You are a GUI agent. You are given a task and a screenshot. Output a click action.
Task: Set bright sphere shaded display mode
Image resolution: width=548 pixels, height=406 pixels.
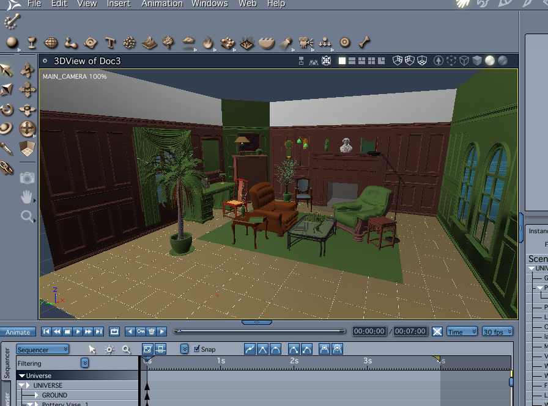point(490,60)
